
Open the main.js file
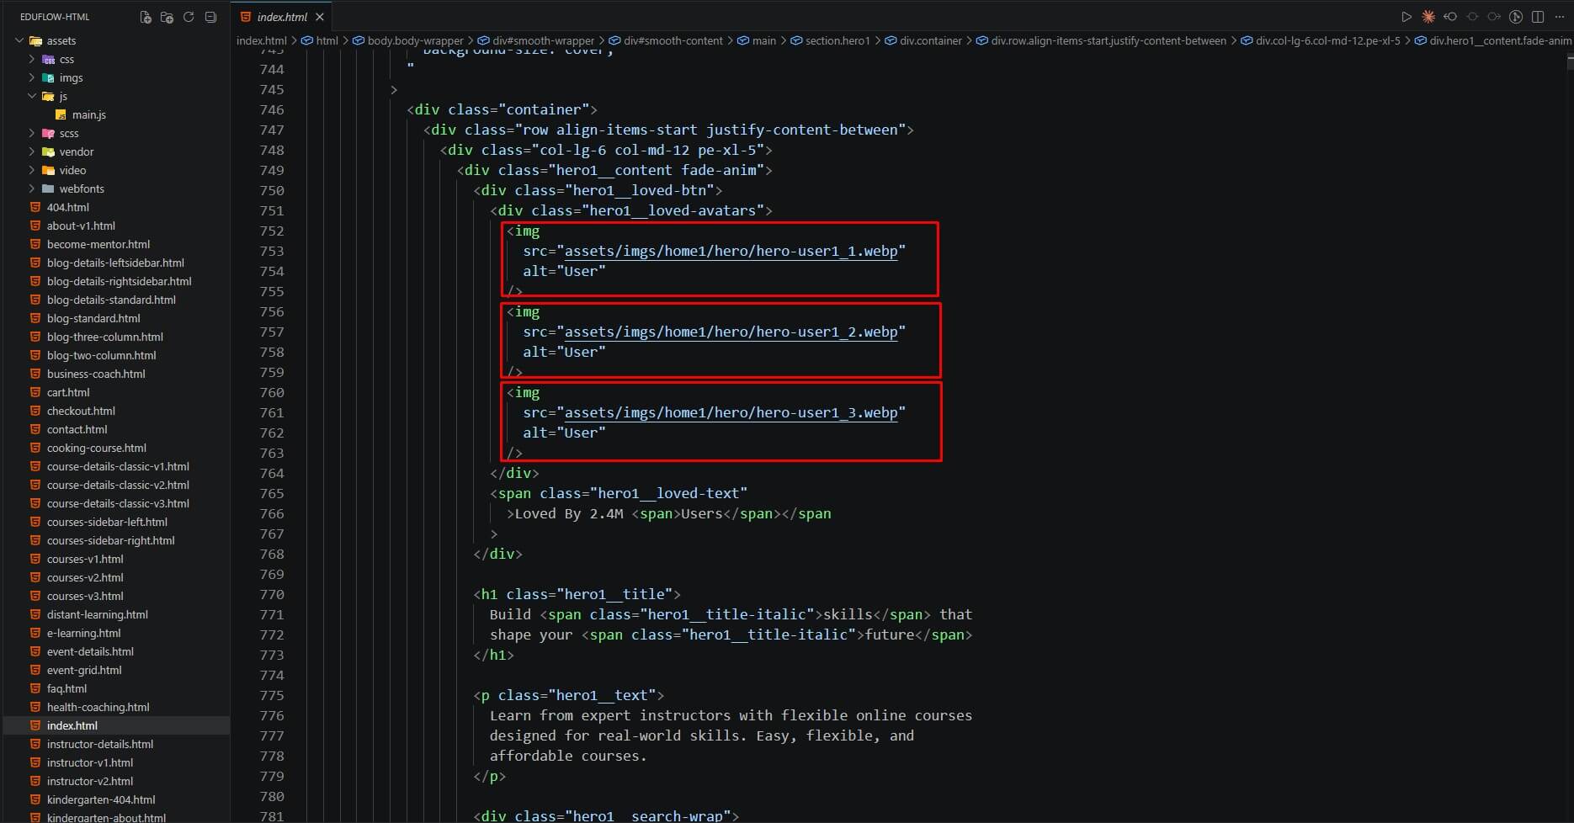click(88, 114)
